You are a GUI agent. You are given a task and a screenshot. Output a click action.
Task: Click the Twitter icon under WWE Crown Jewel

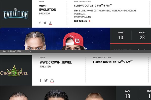46,80
